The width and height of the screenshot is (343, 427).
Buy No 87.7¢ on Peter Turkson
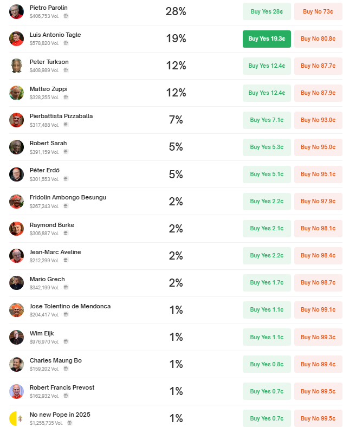click(318, 66)
